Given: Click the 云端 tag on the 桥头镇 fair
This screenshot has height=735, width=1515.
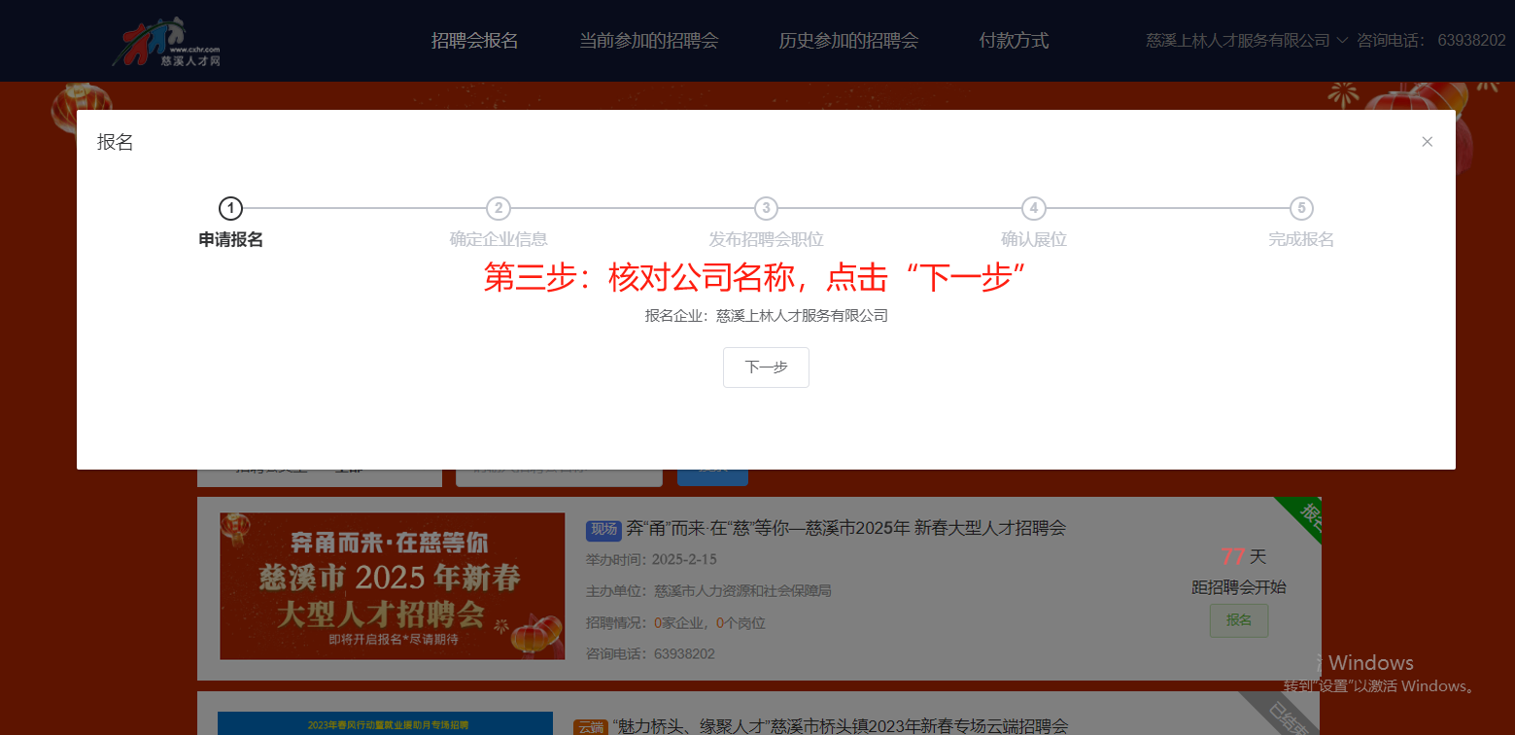Looking at the screenshot, I should click(590, 727).
